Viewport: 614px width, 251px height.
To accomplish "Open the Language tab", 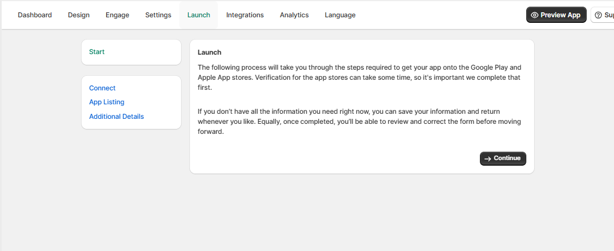I will (x=340, y=15).
